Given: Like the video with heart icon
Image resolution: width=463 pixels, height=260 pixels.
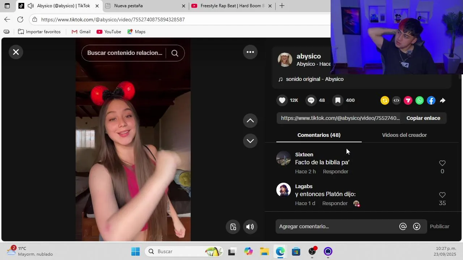Looking at the screenshot, I should click(282, 100).
